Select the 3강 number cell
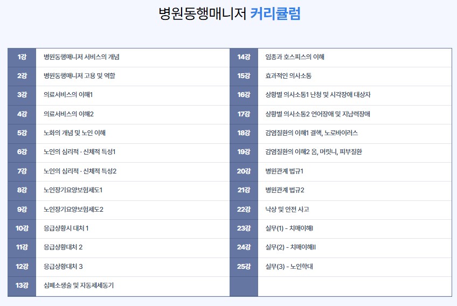 [22, 95]
